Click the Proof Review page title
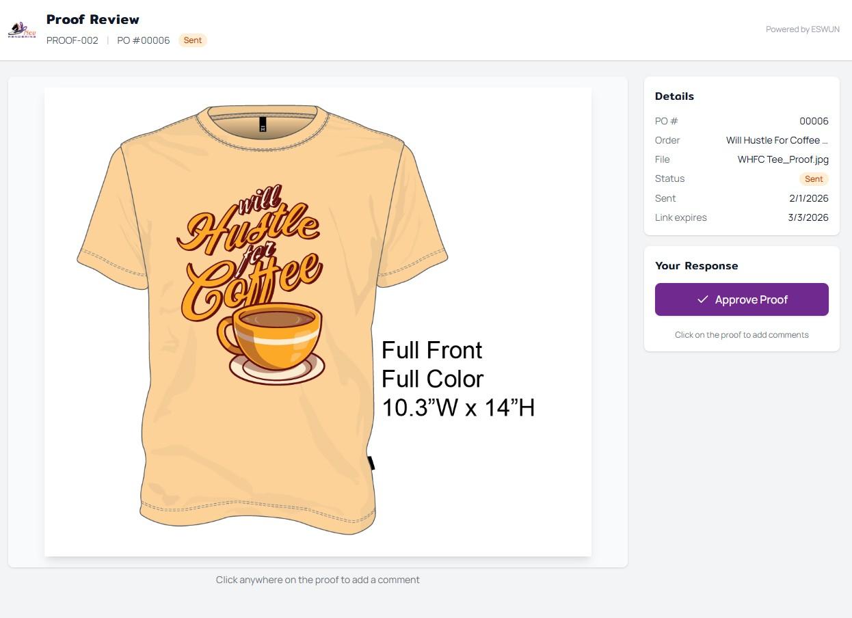The height and width of the screenshot is (618, 852). click(x=93, y=19)
